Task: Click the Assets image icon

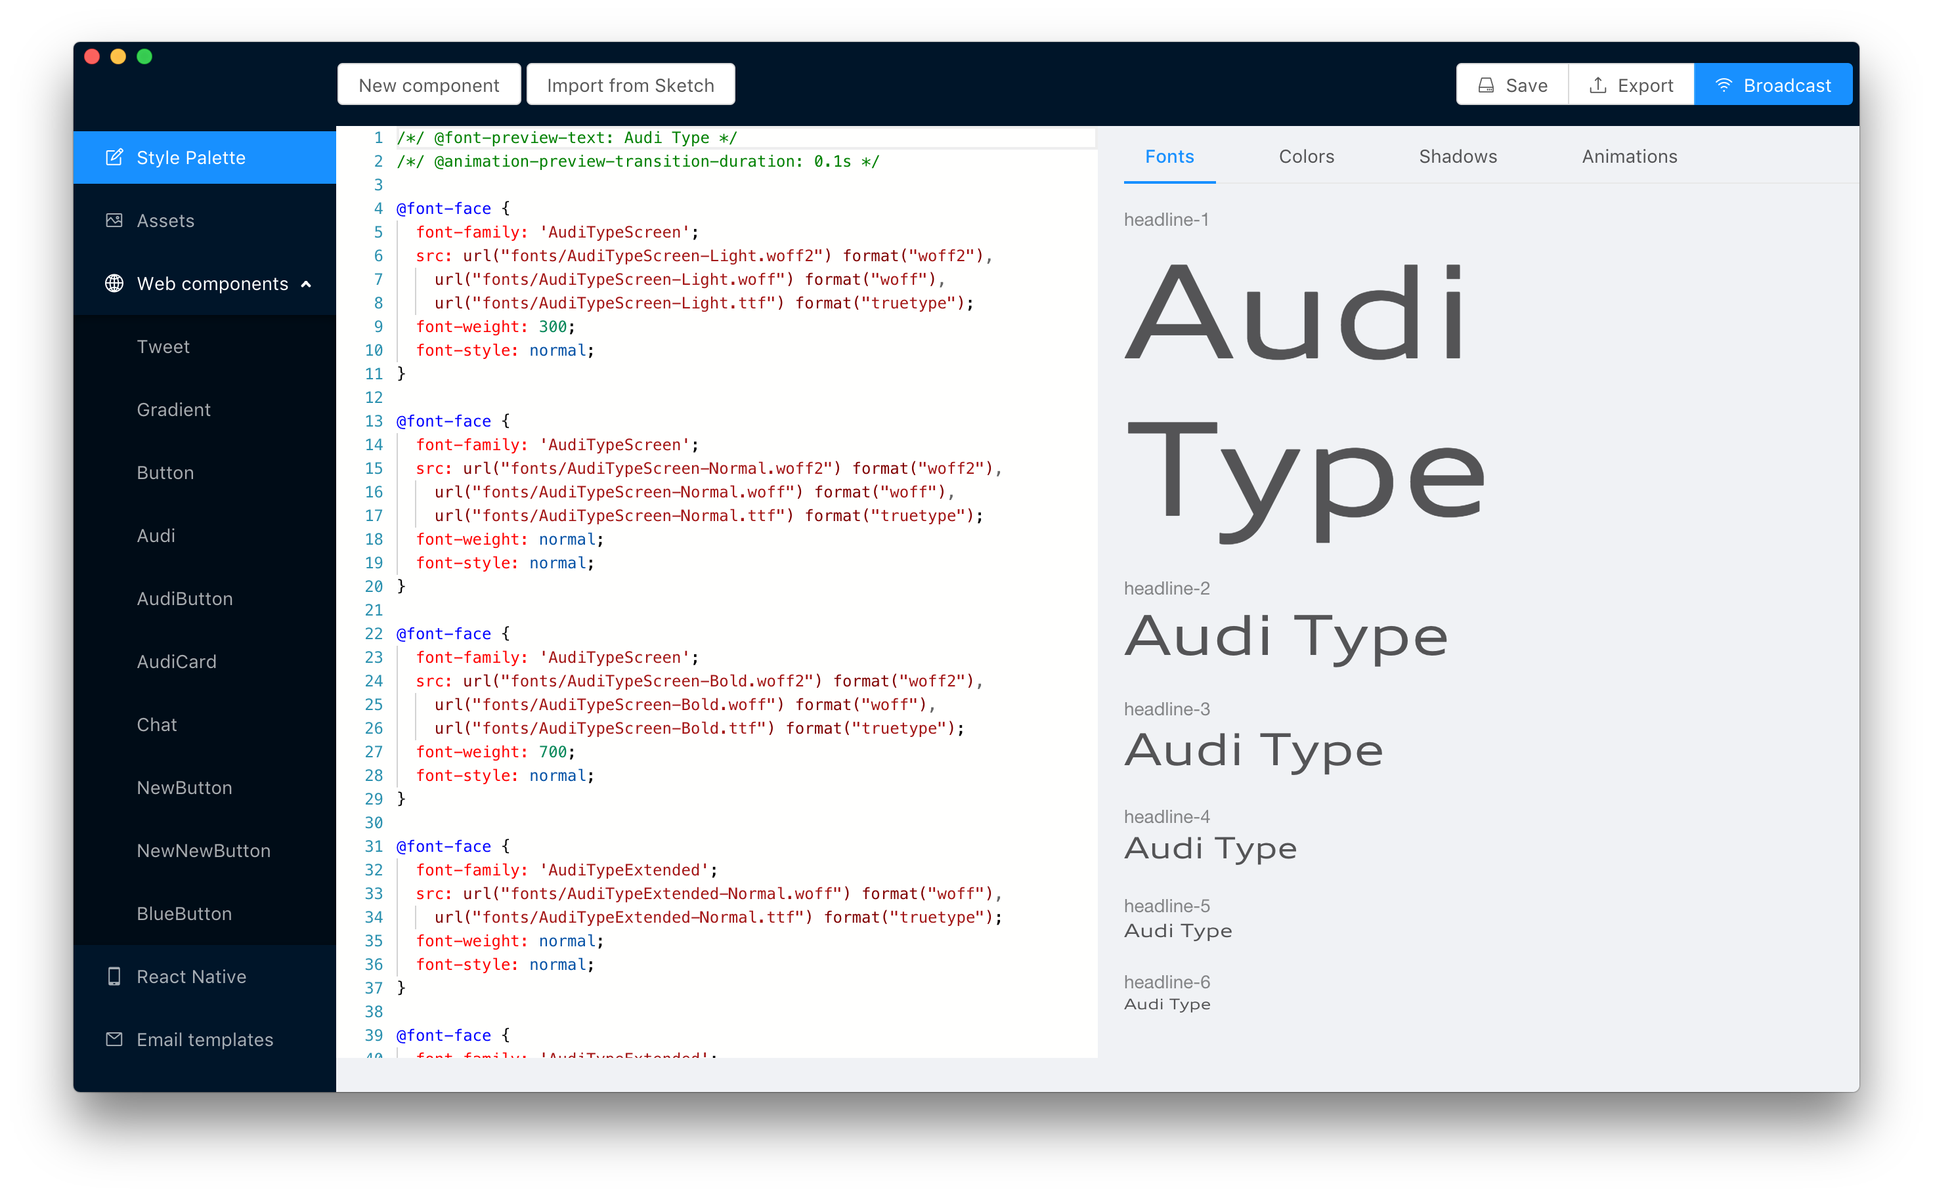Action: (x=114, y=220)
